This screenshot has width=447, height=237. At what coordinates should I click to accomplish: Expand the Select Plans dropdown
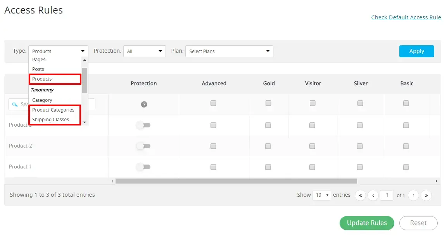point(229,51)
